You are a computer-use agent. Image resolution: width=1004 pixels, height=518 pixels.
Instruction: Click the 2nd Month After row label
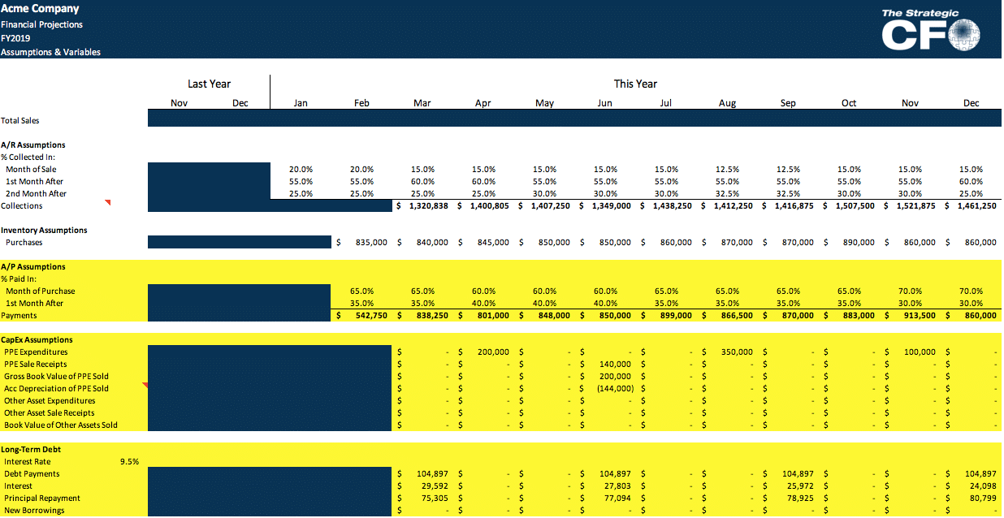pyautogui.click(x=36, y=193)
